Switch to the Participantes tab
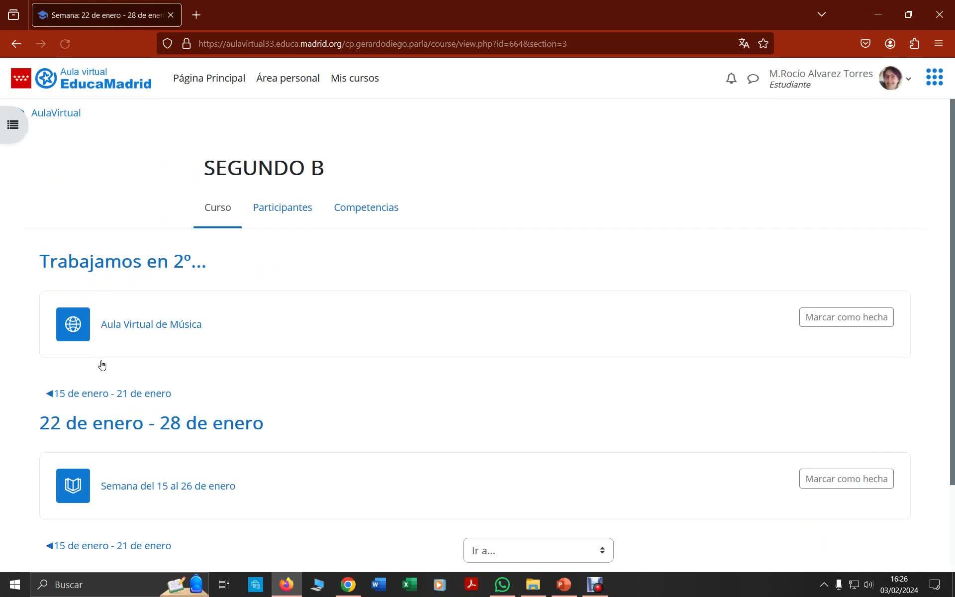 282,207
